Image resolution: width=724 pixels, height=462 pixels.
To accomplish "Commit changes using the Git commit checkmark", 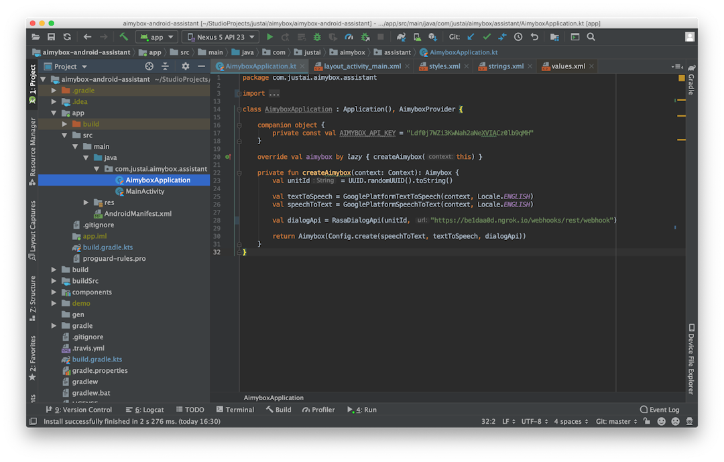I will (486, 37).
